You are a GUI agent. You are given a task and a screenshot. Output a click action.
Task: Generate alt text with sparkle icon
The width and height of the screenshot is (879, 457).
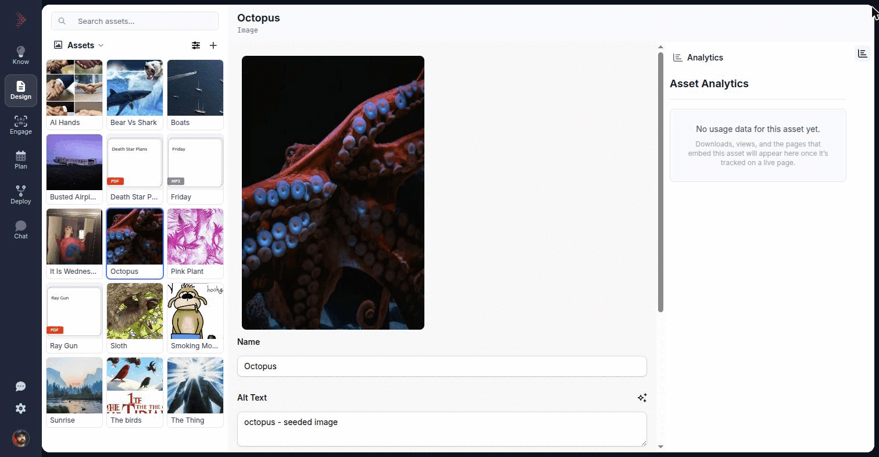coord(642,398)
